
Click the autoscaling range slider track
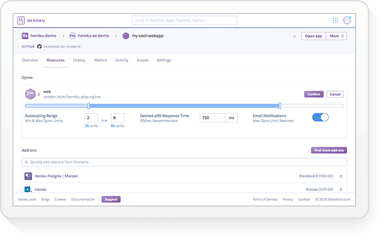(184, 106)
